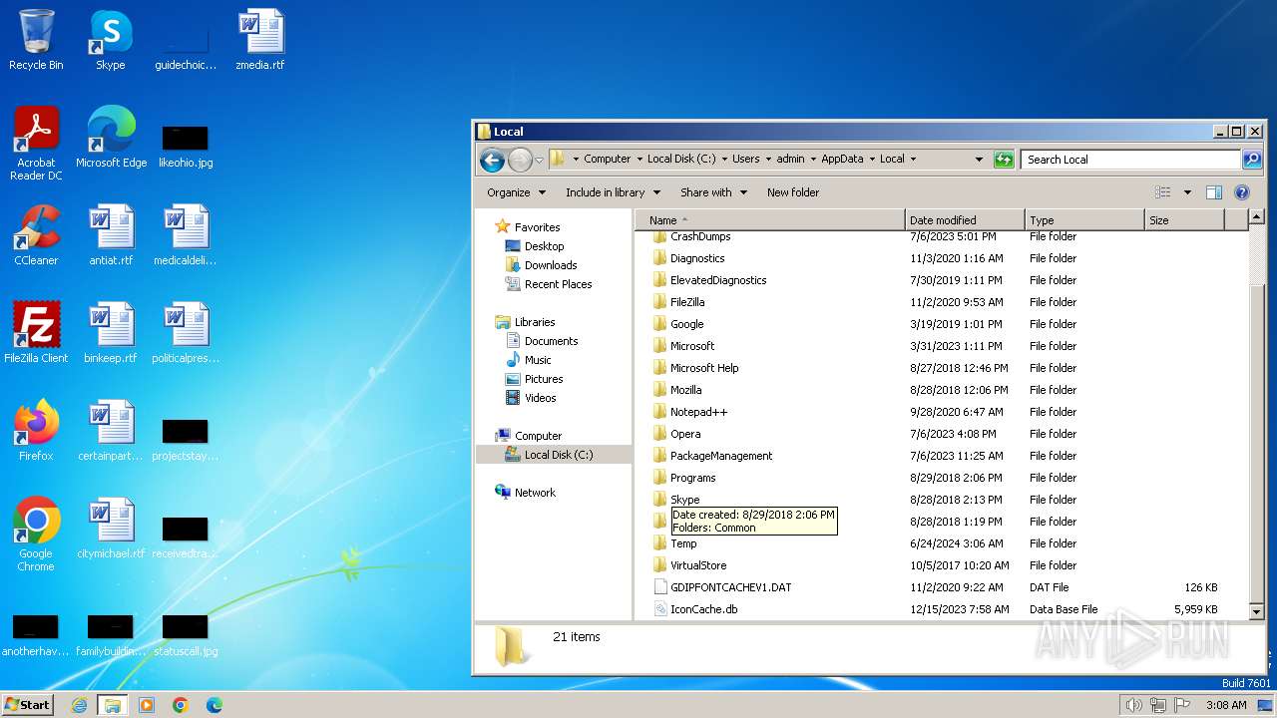Sort by Date modified column
The width and height of the screenshot is (1277, 718).
click(965, 220)
